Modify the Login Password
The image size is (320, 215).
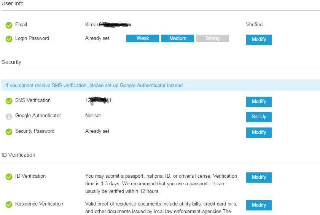[x=259, y=40]
